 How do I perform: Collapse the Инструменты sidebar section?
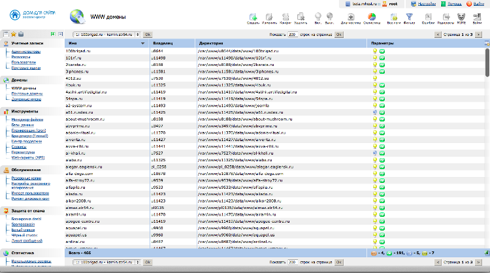pos(31,112)
